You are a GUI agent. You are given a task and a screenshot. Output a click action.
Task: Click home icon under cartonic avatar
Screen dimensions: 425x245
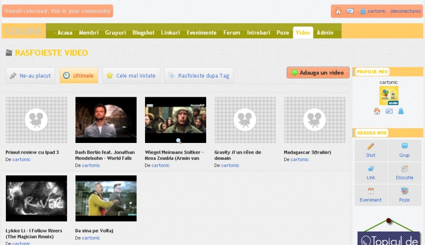pyautogui.click(x=377, y=111)
